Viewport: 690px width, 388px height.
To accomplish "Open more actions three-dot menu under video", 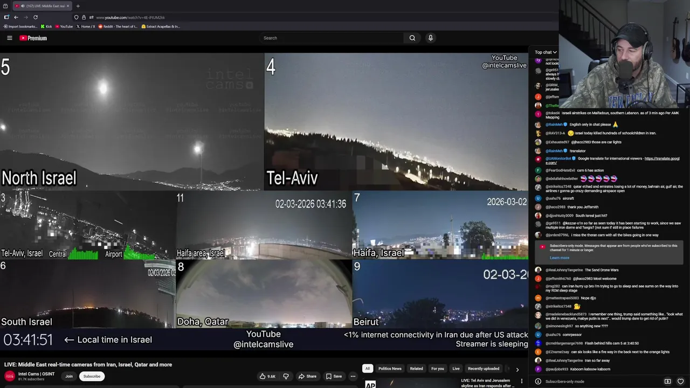I will click(353, 376).
